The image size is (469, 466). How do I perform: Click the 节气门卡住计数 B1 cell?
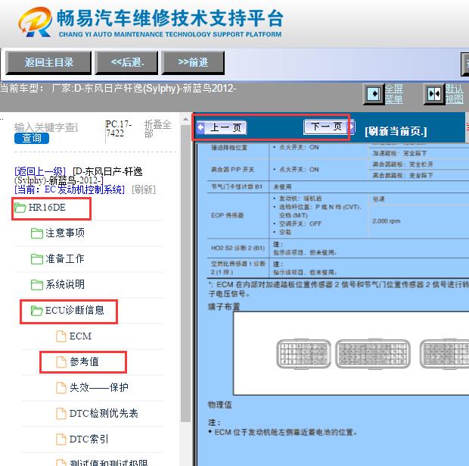point(238,186)
